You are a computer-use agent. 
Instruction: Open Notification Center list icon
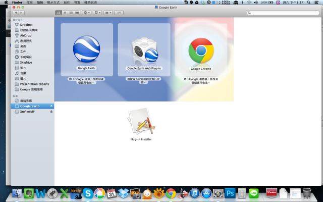[x=316, y=3]
